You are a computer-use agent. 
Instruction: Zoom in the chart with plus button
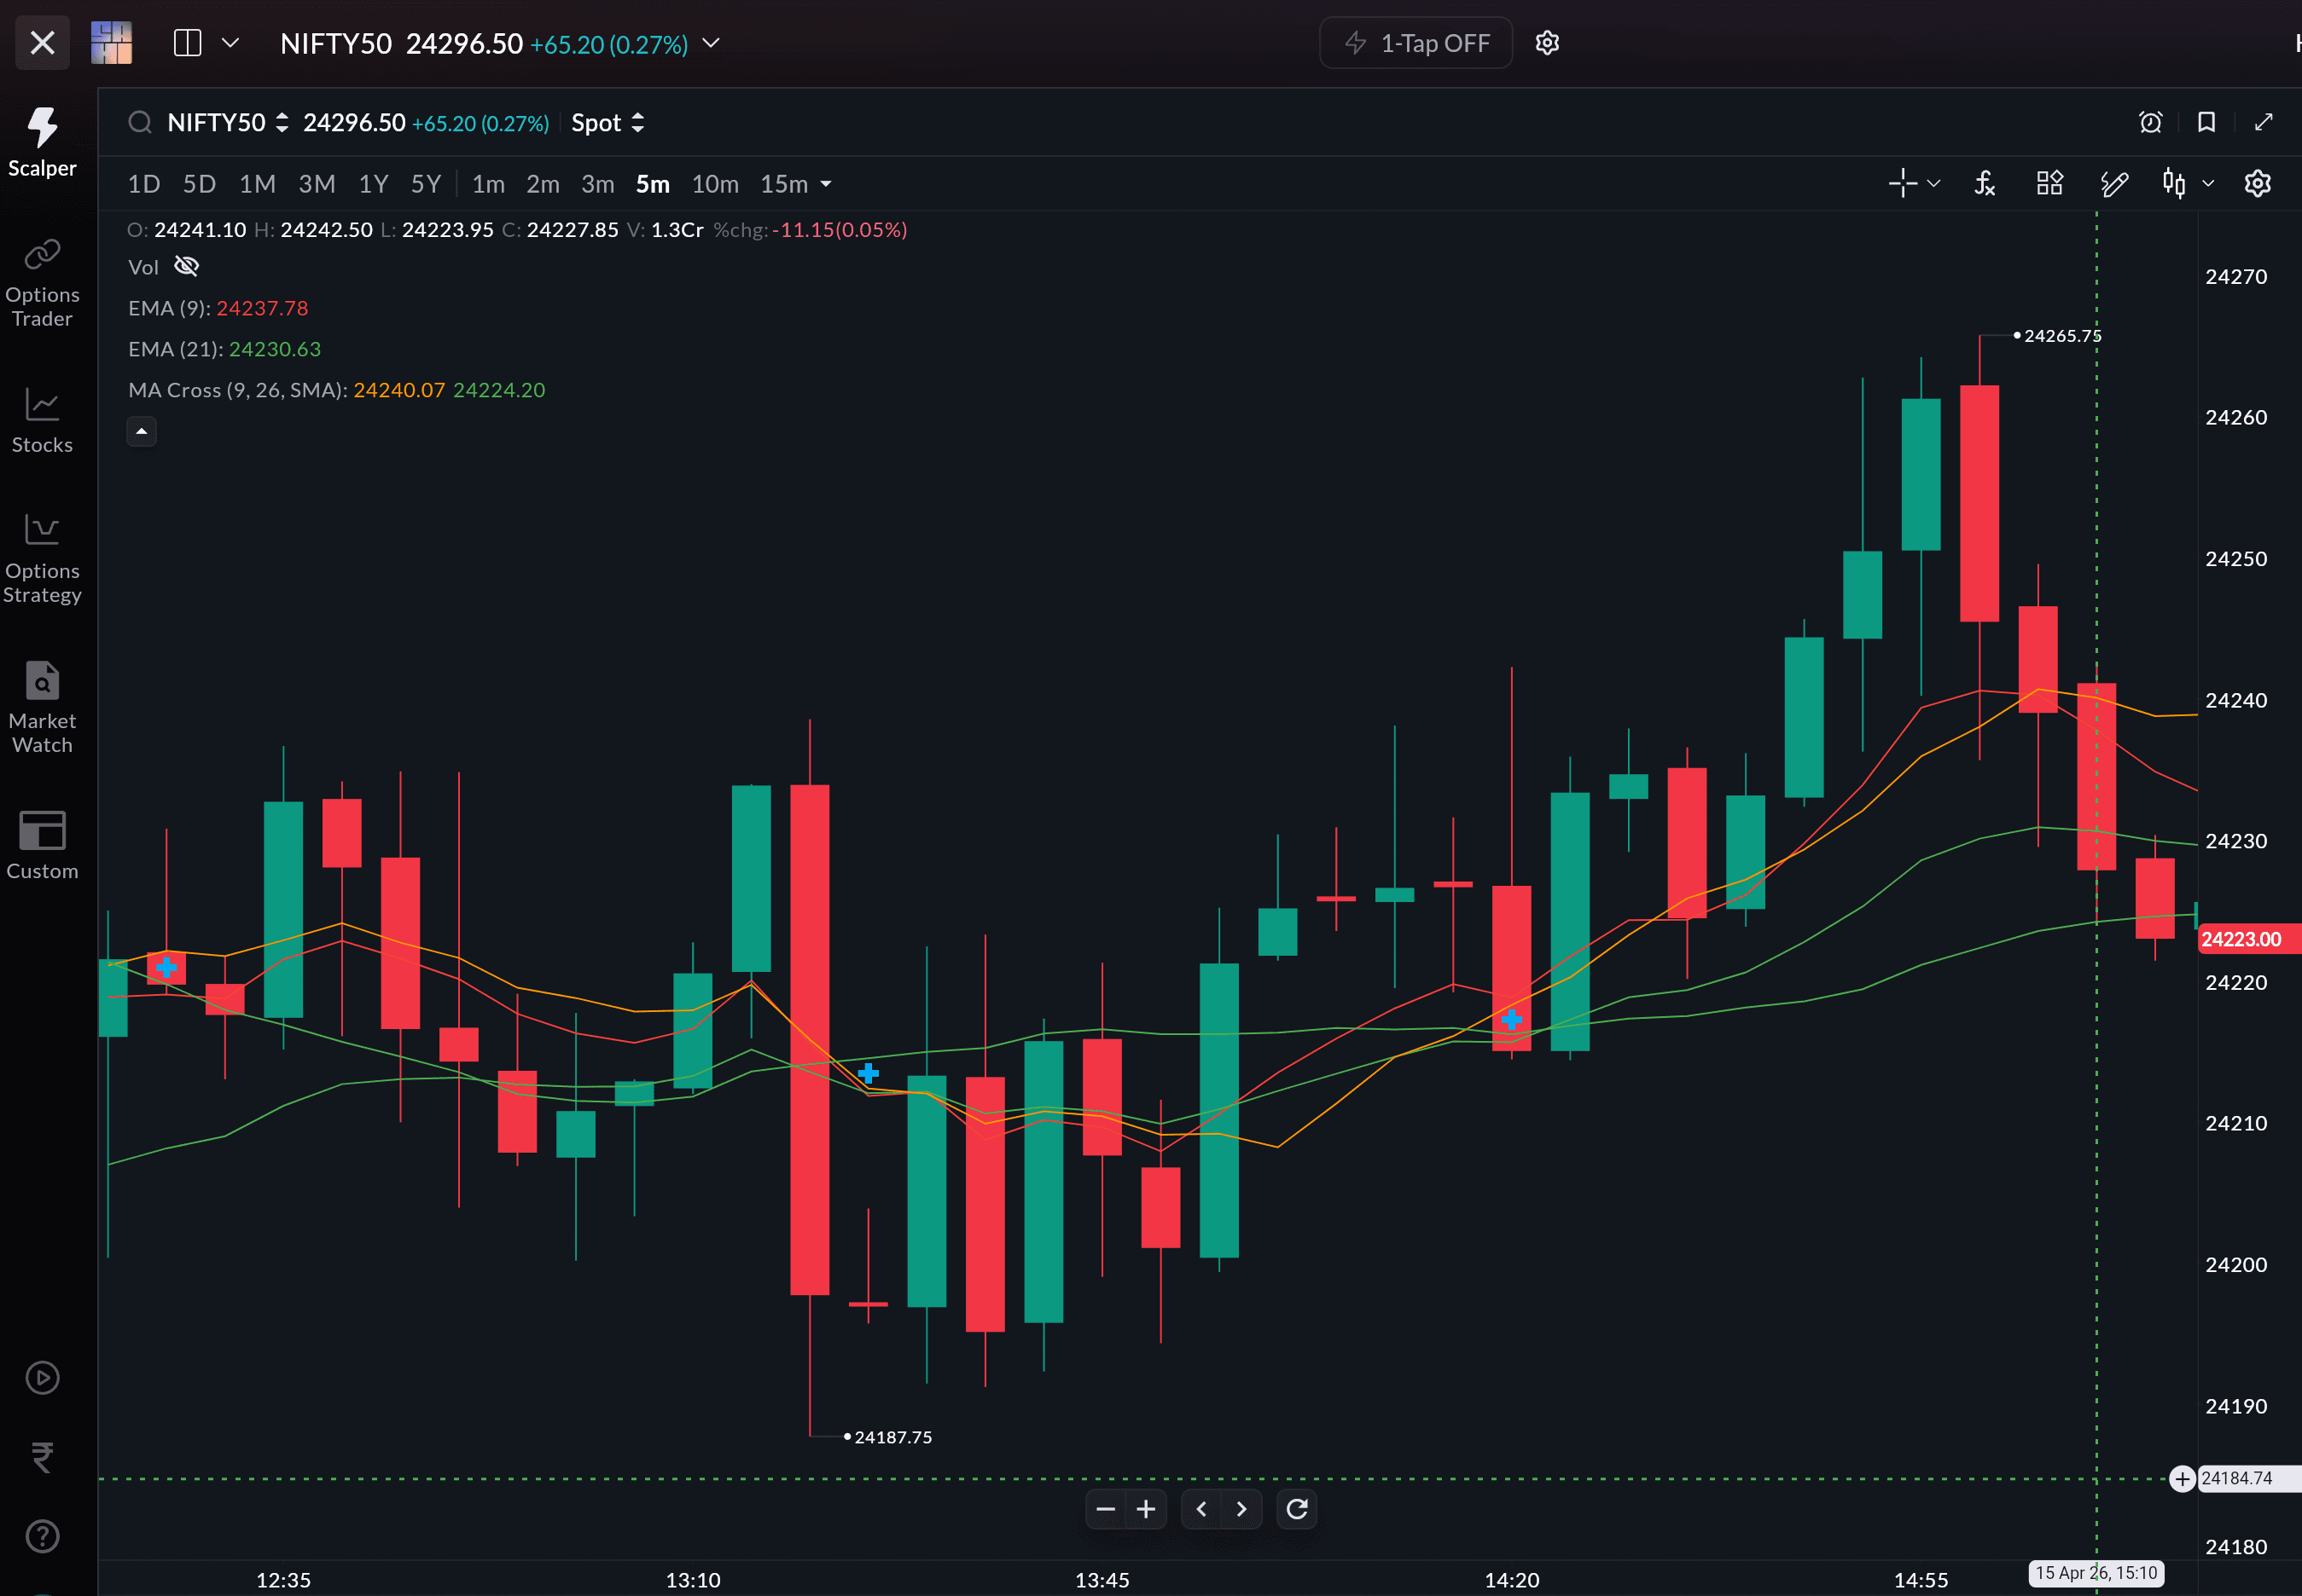click(1146, 1508)
